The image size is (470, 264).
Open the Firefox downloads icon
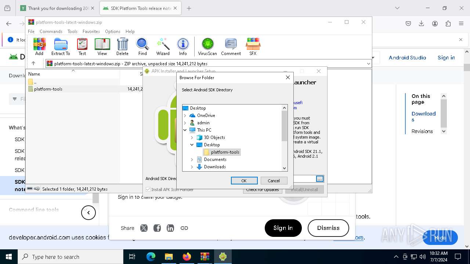(422, 23)
